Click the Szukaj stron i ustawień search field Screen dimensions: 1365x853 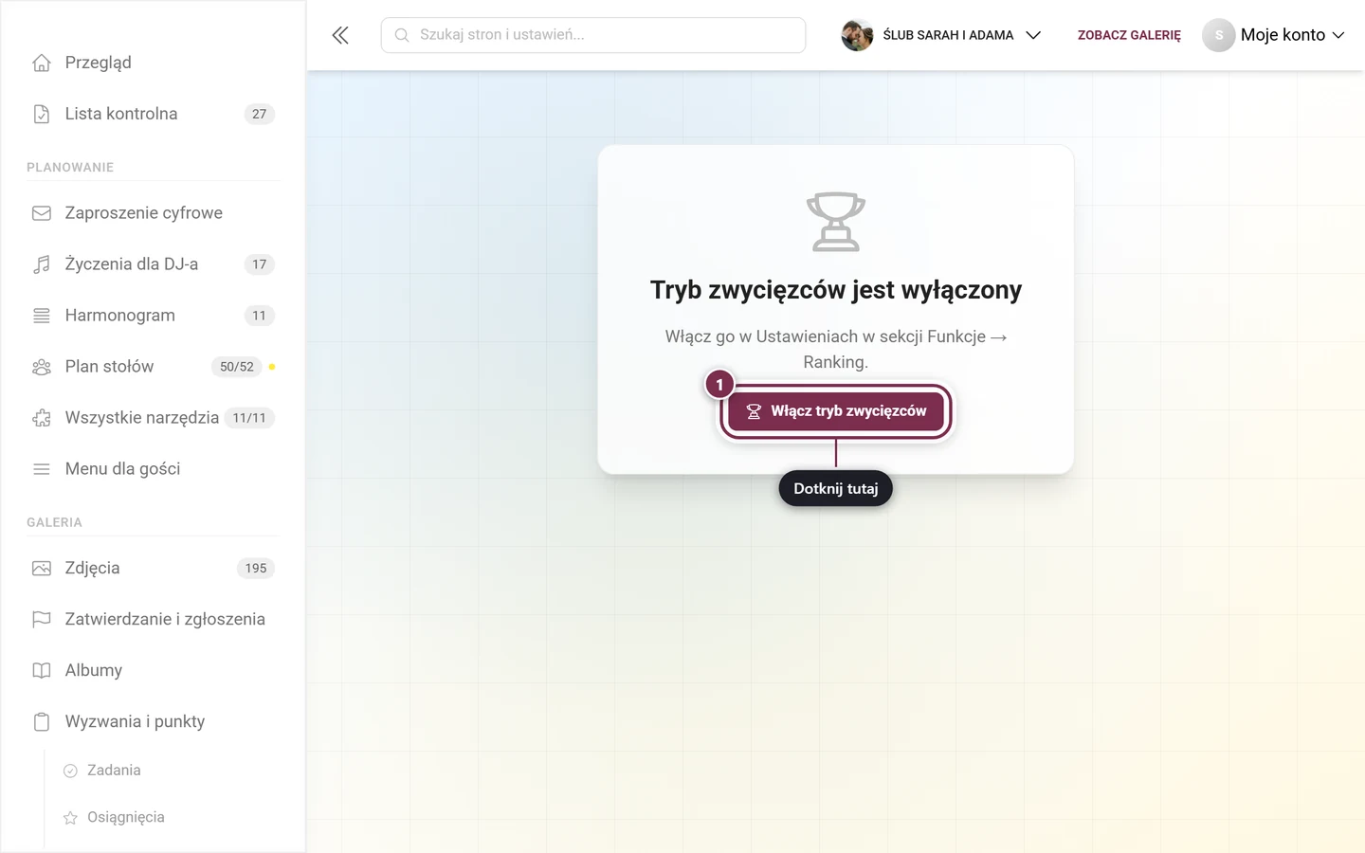(593, 35)
